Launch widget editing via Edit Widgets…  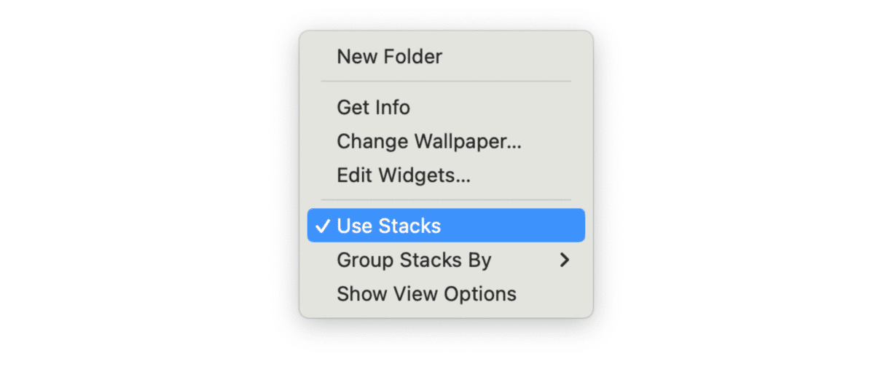(403, 175)
